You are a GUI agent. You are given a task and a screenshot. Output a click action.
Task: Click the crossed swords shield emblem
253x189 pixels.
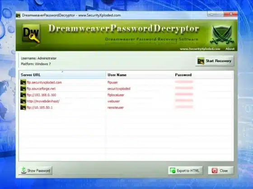click(x=222, y=35)
